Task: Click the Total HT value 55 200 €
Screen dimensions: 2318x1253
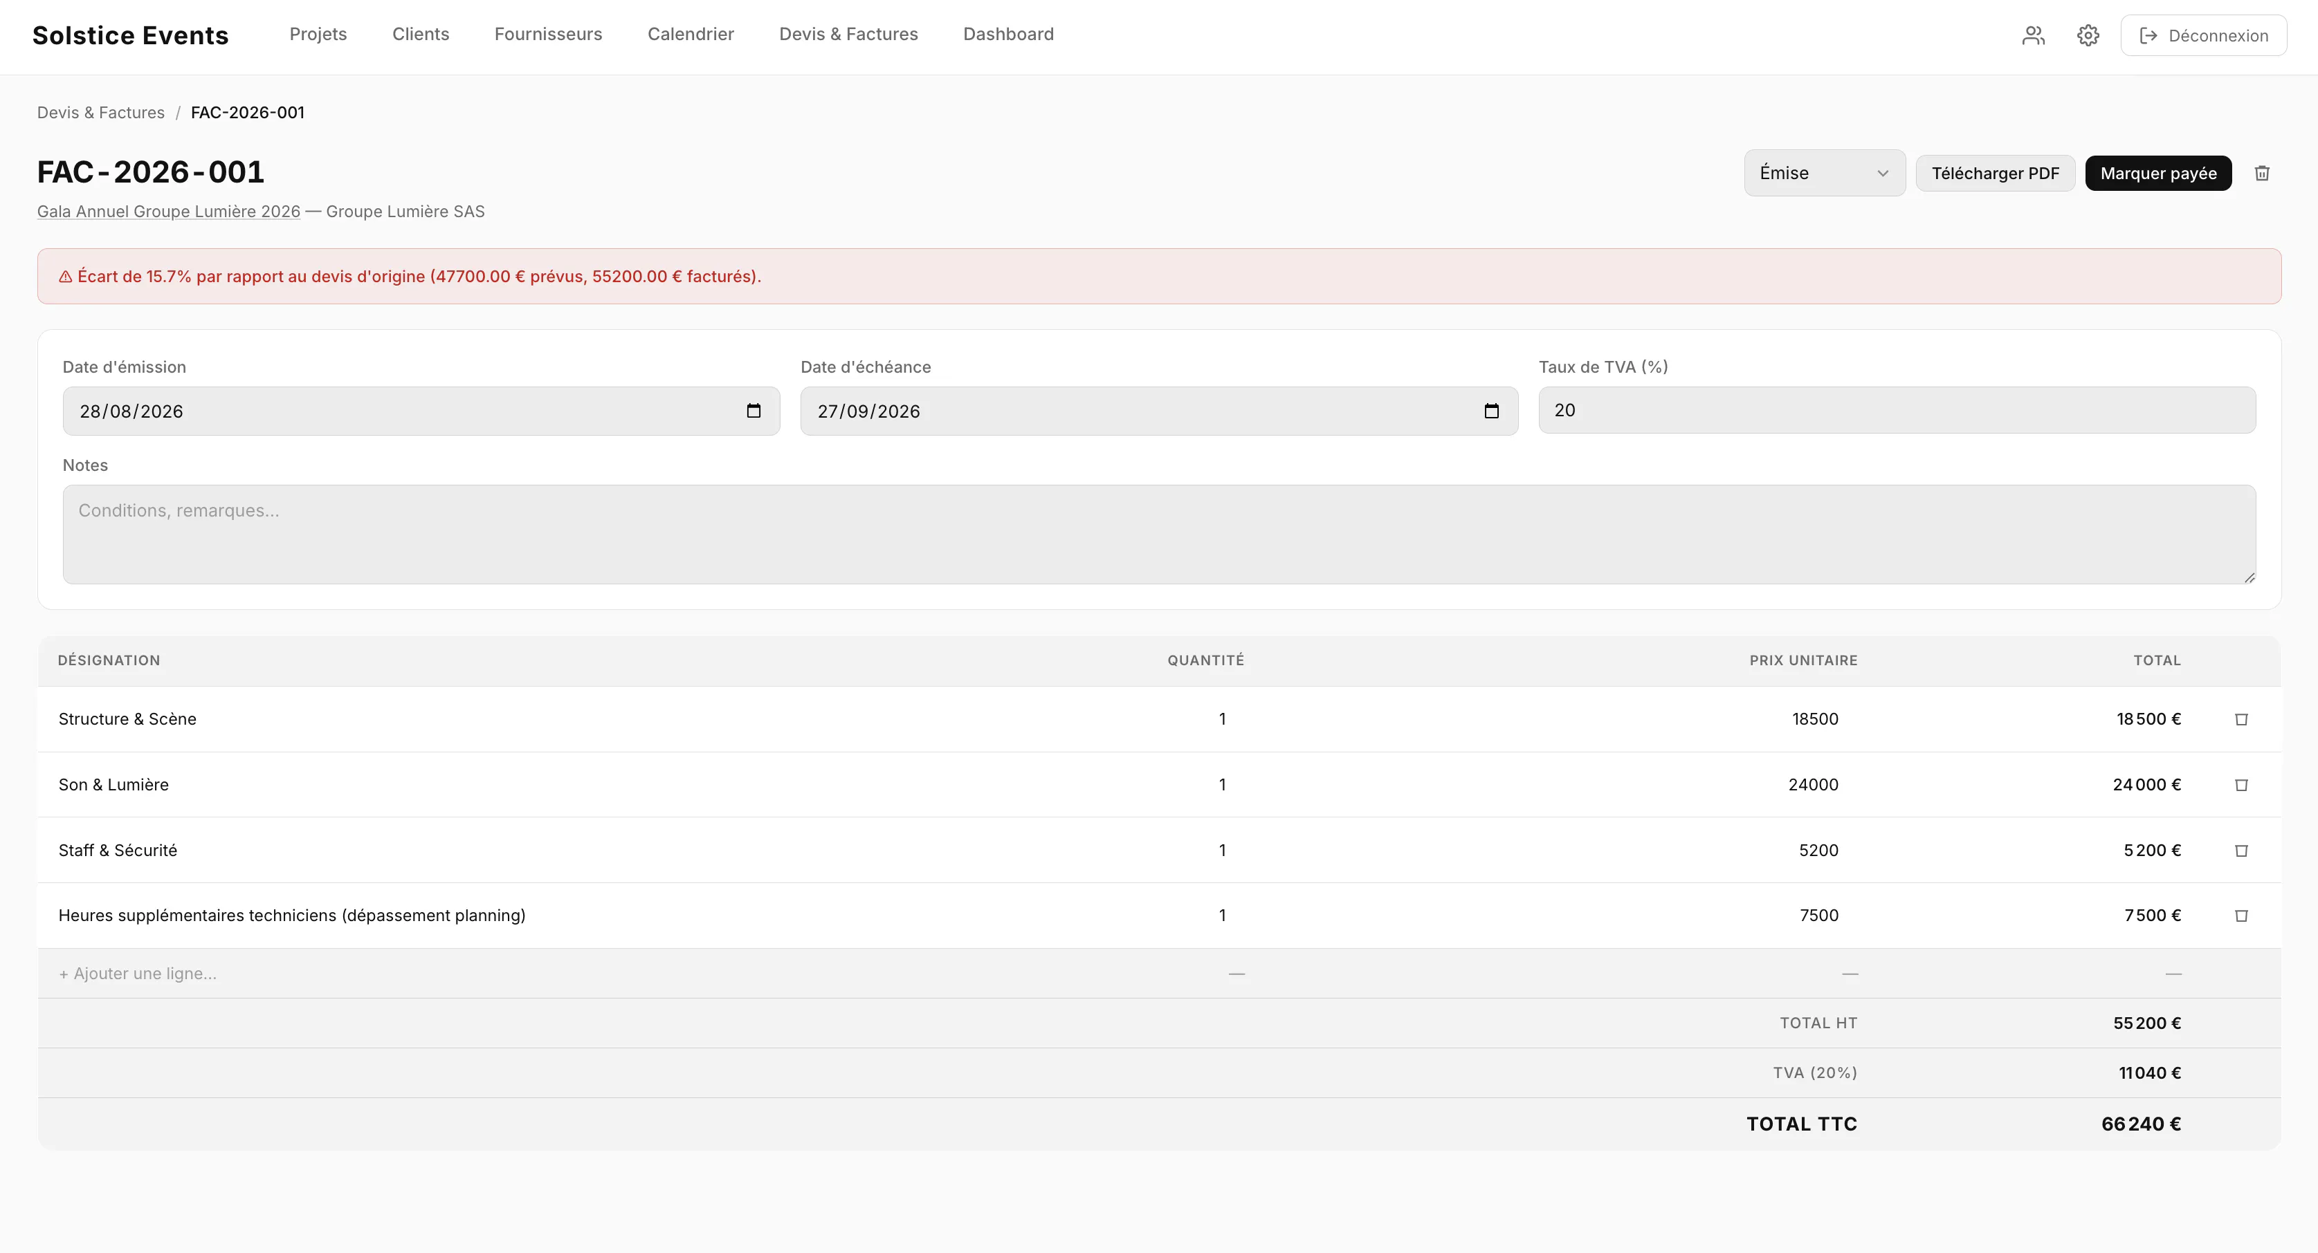Action: point(2146,1023)
